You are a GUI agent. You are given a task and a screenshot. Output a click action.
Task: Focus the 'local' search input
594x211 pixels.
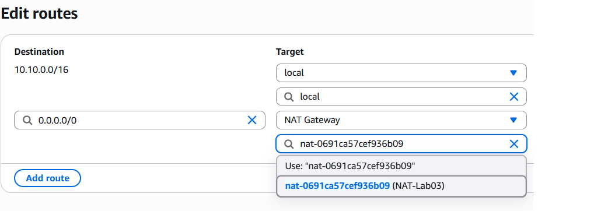pyautogui.click(x=401, y=97)
